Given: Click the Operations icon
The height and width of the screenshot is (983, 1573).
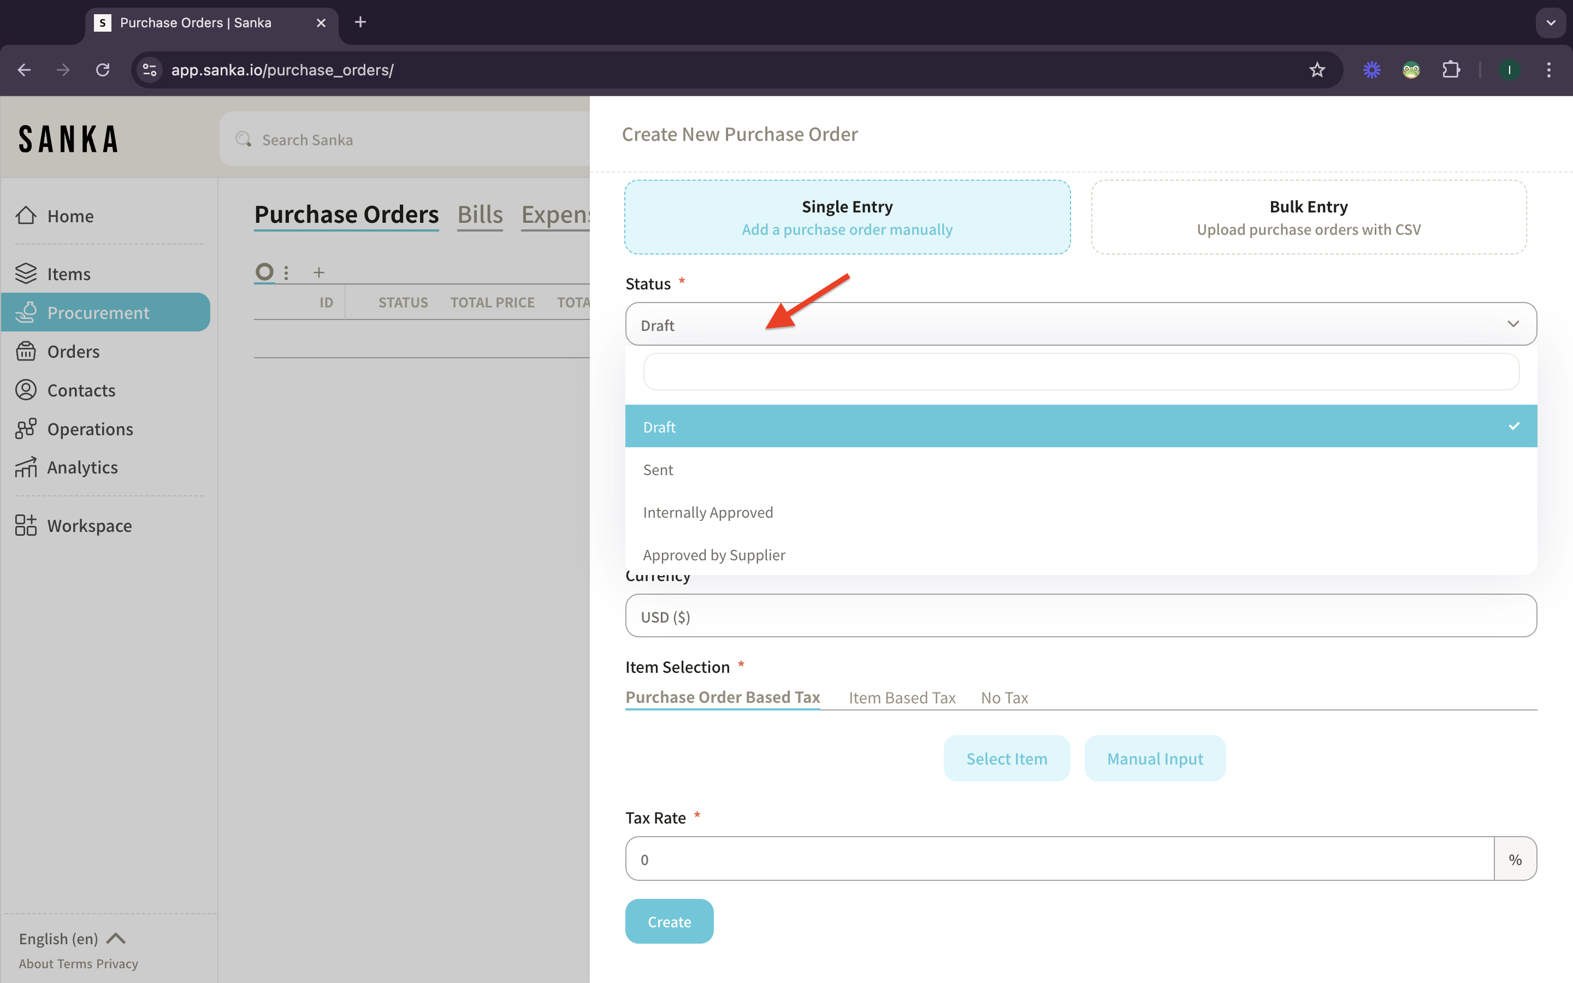Looking at the screenshot, I should (26, 429).
